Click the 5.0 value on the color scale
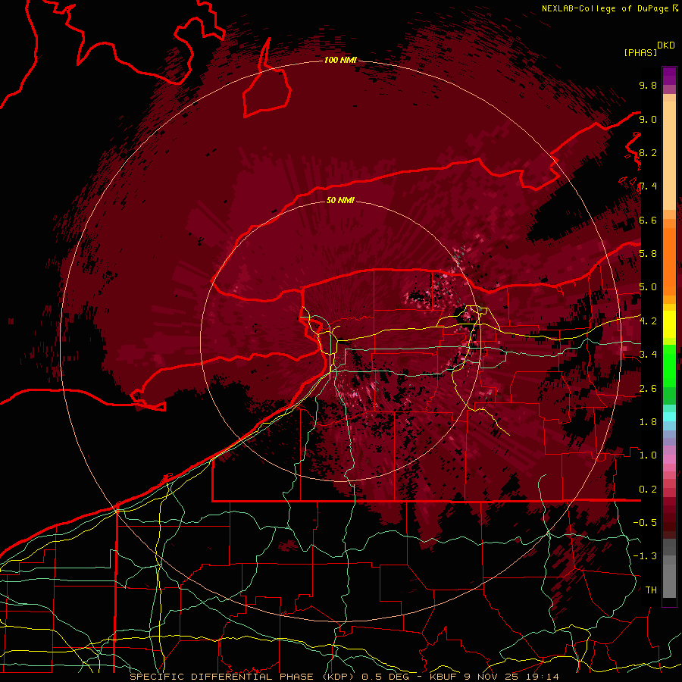This screenshot has width=682, height=682. 648,287
